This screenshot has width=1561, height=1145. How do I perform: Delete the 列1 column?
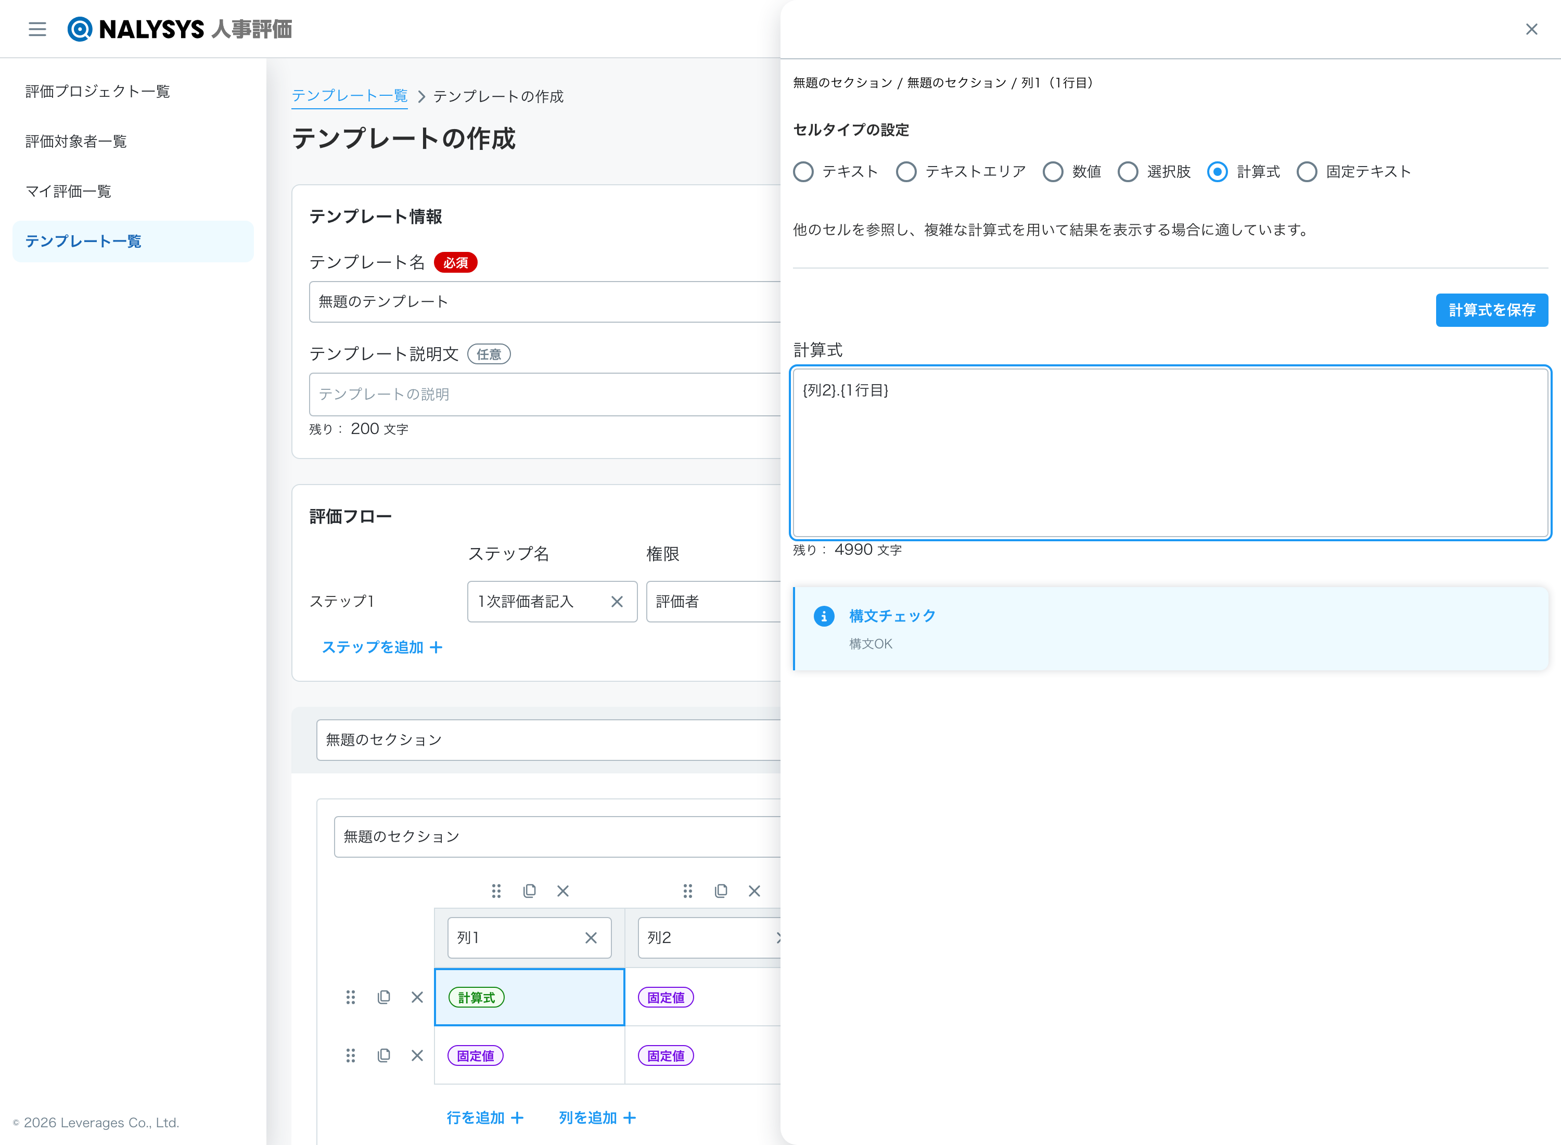pos(562,890)
